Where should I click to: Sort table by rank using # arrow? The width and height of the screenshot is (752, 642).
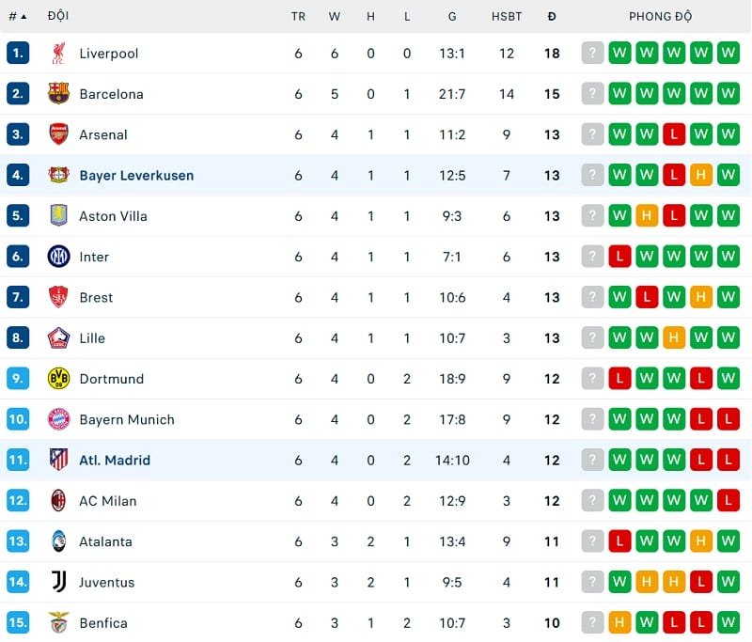tap(18, 16)
